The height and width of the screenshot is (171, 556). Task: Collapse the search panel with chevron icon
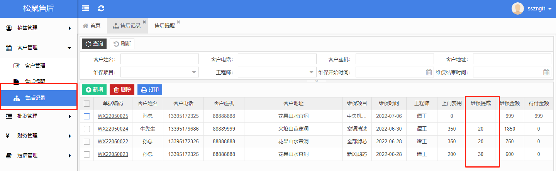317,81
